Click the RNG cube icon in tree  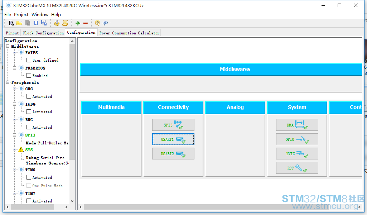click(x=21, y=119)
